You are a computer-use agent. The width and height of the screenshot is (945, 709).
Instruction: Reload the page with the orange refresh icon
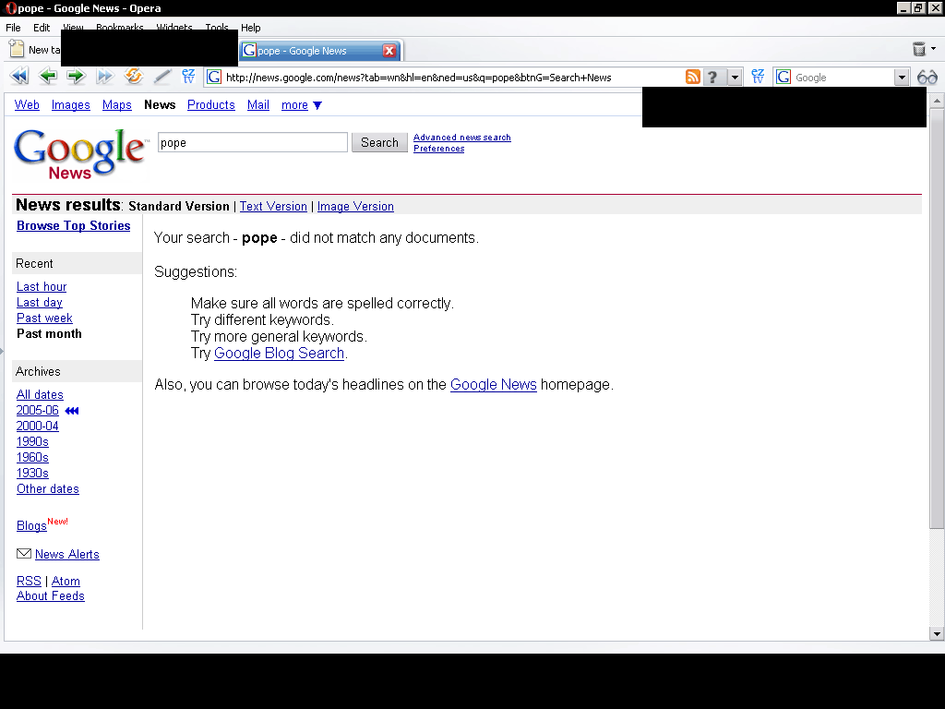pos(133,76)
